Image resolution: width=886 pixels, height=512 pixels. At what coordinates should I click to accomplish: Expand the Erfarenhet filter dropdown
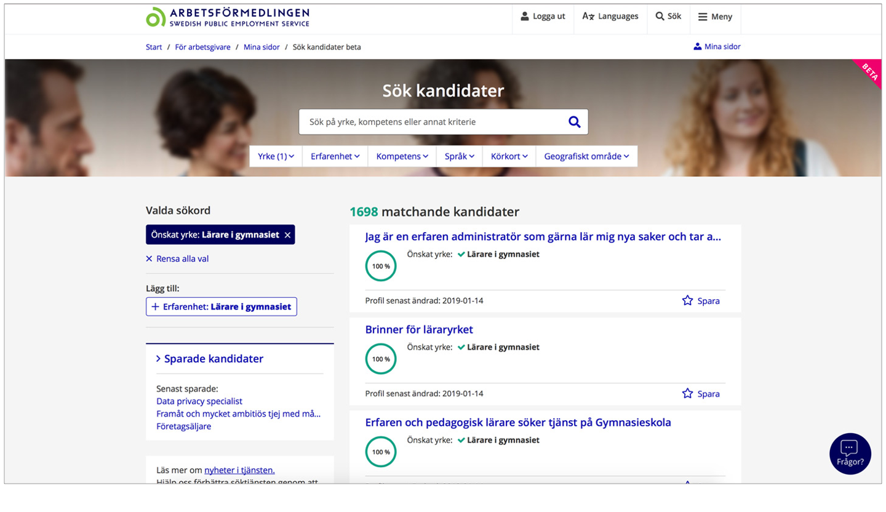[x=335, y=156]
